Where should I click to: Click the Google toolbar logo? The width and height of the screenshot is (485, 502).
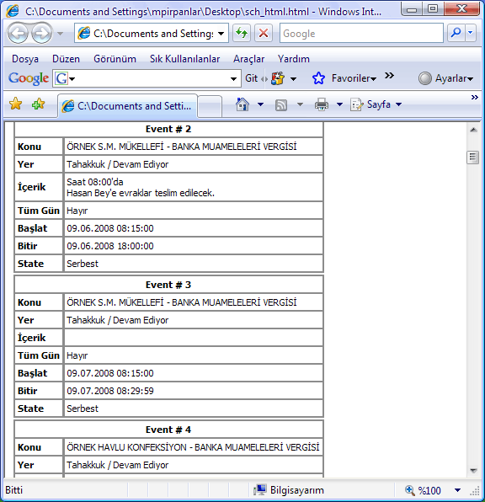29,78
